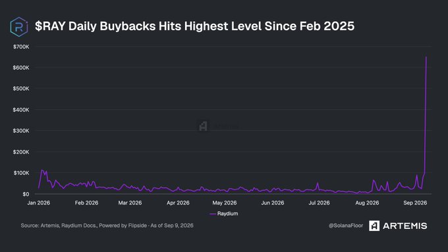Viewport: 448px width, 252px height.
Task: Click the "Mar 2026" x-axis label
Action: point(130,203)
